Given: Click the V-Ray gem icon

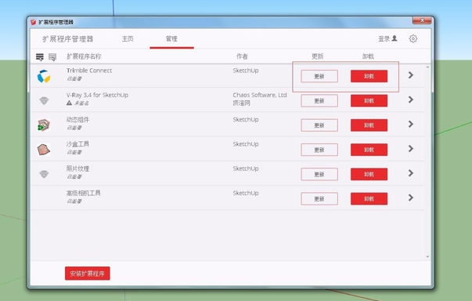Looking at the screenshot, I should (44, 100).
